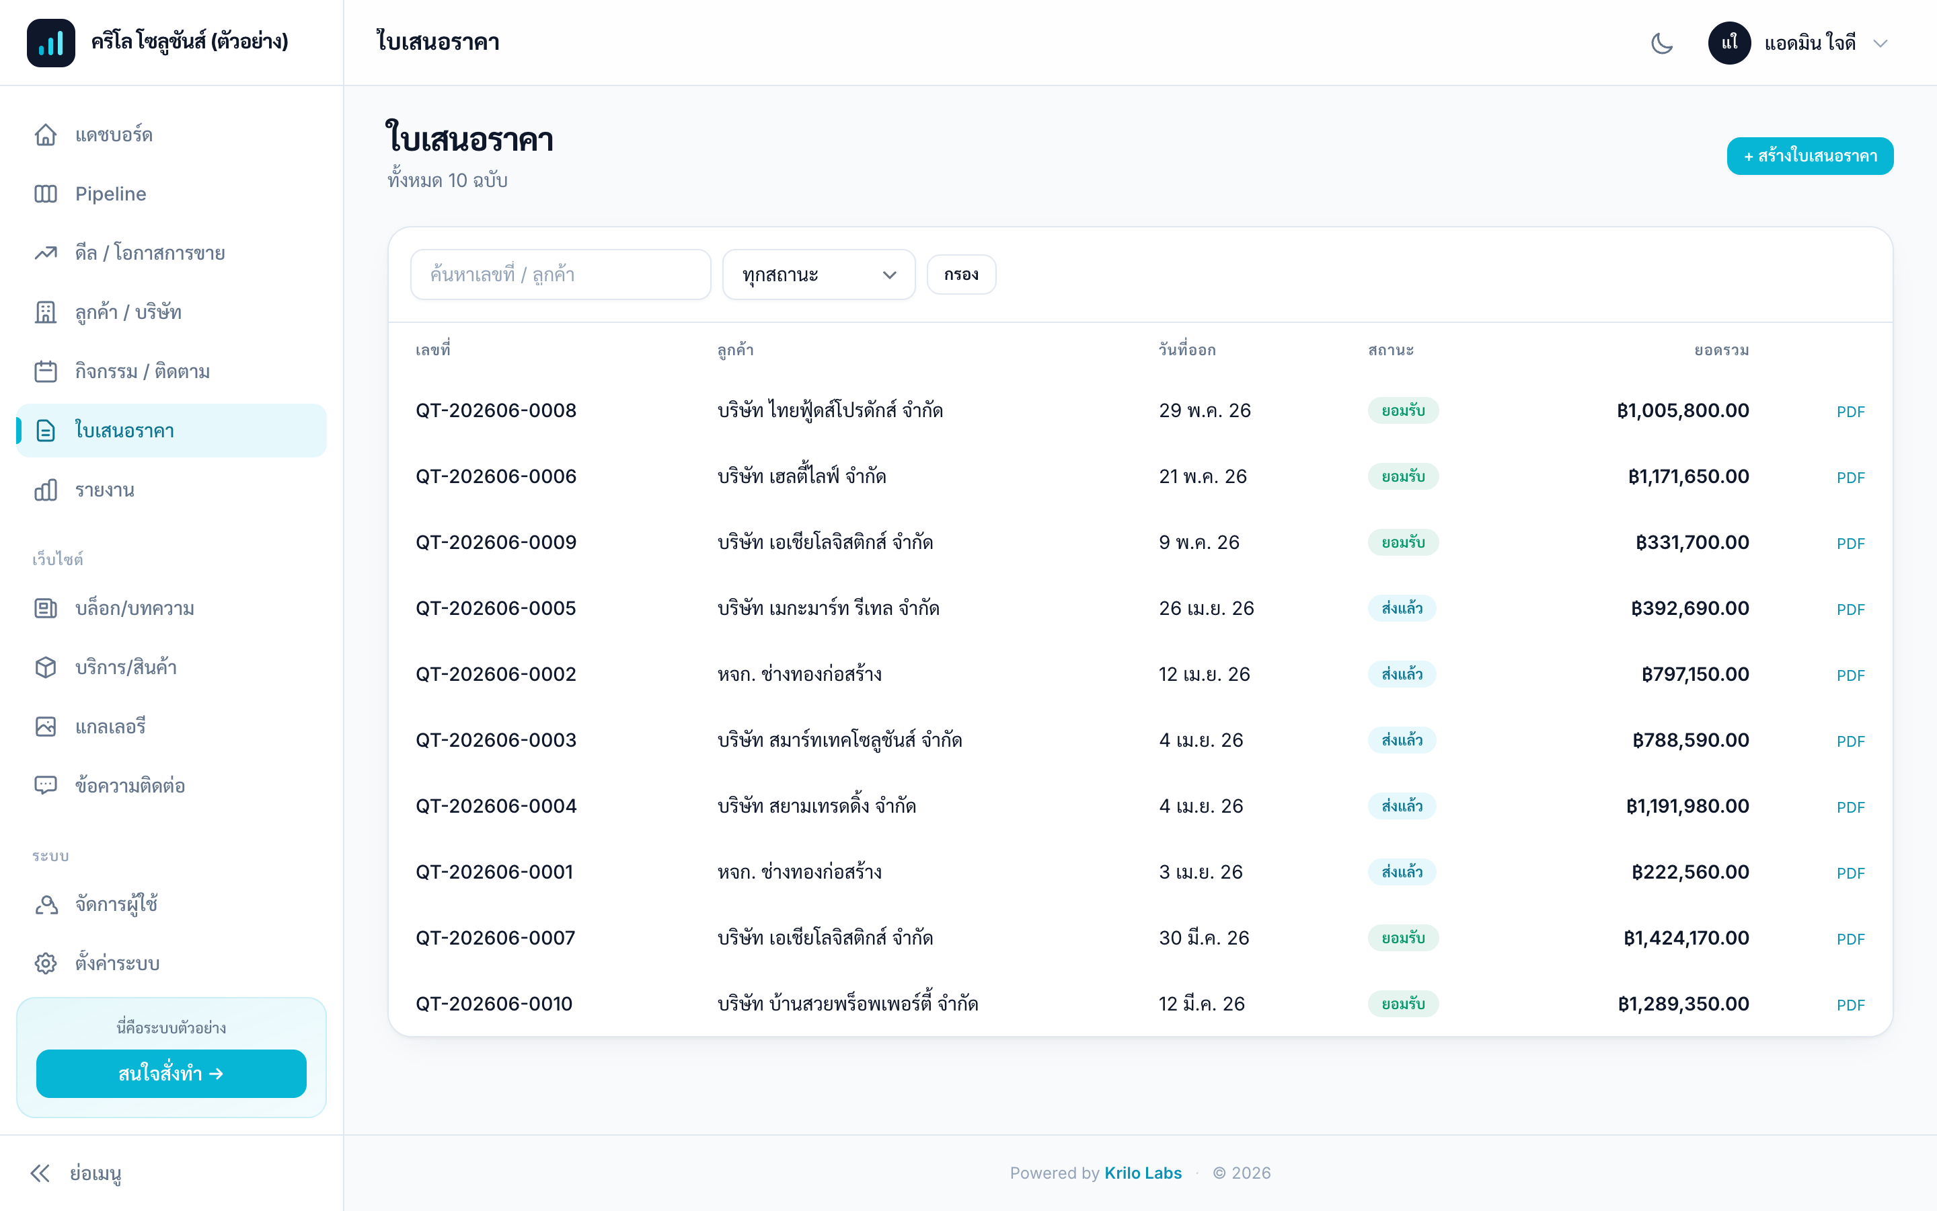Click the กิจกรรม / ติดตาม calendar icon
1937x1211 pixels.
point(46,371)
